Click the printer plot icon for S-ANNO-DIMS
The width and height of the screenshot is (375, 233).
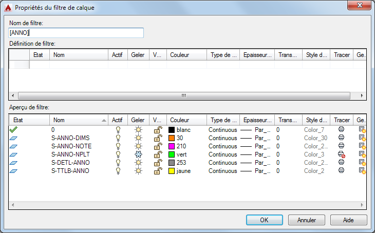(341, 138)
